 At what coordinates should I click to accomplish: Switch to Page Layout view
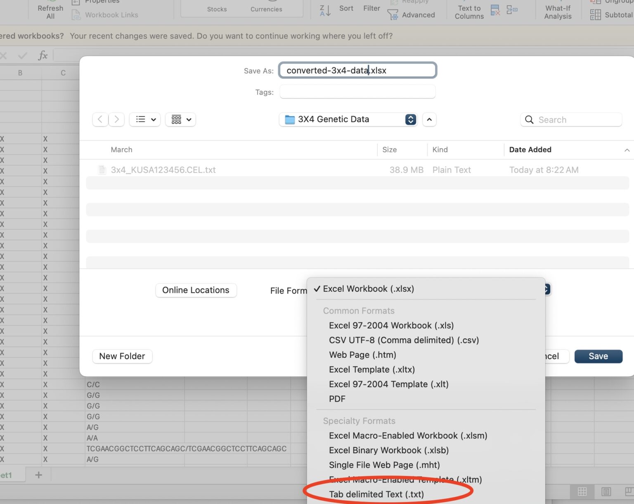pos(606,492)
